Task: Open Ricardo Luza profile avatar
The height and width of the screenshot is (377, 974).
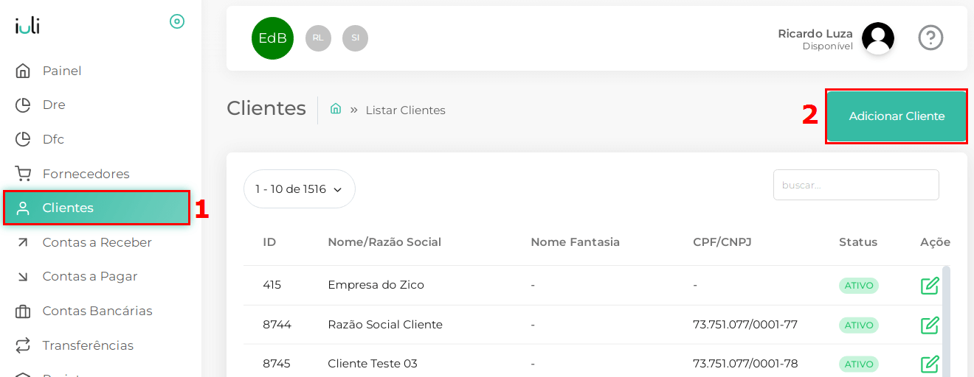Action: click(x=877, y=38)
